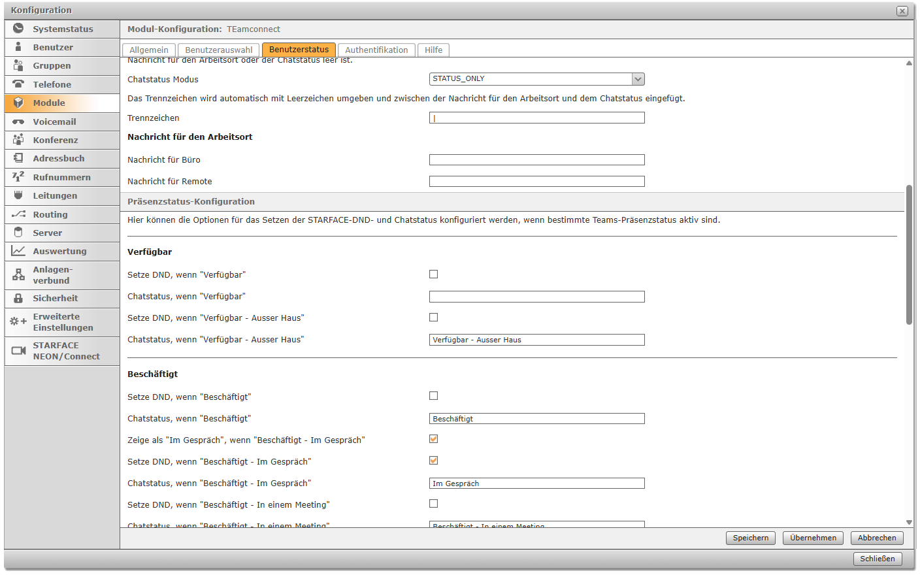
Task: Switch to the Allgemein tab
Action: [x=149, y=50]
